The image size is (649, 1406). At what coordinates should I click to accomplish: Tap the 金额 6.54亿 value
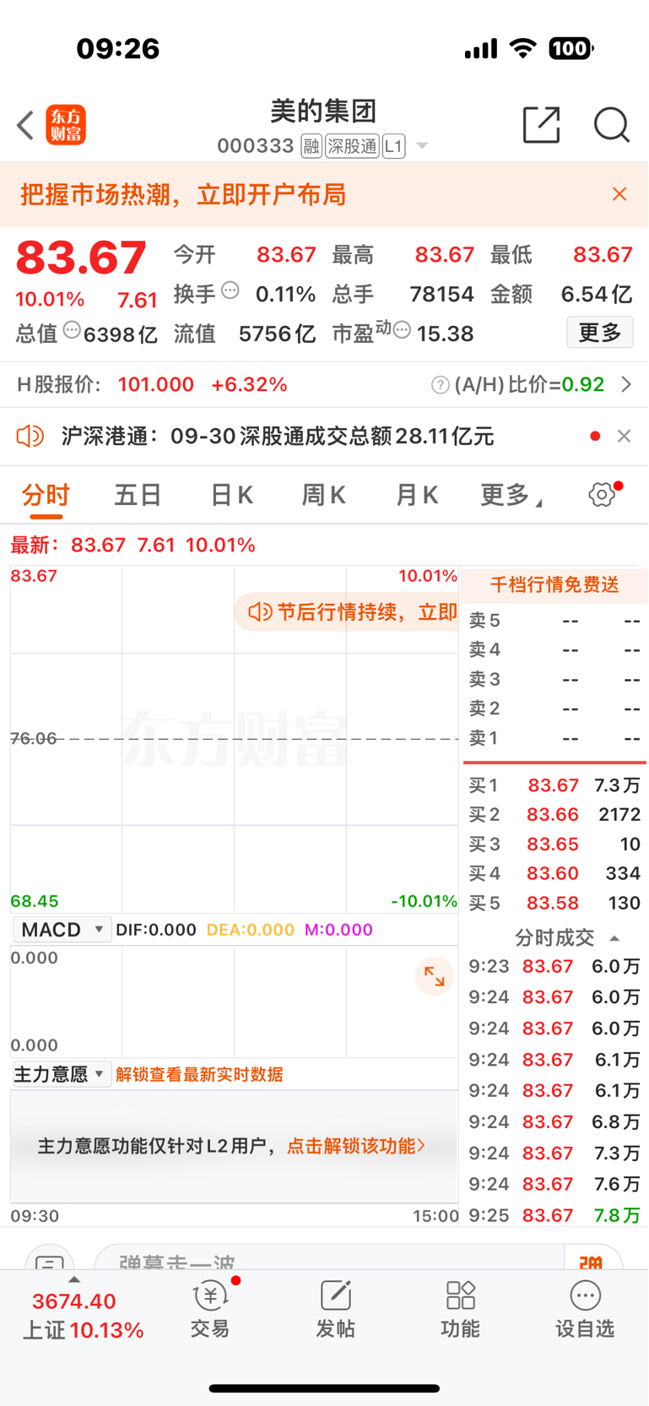596,294
